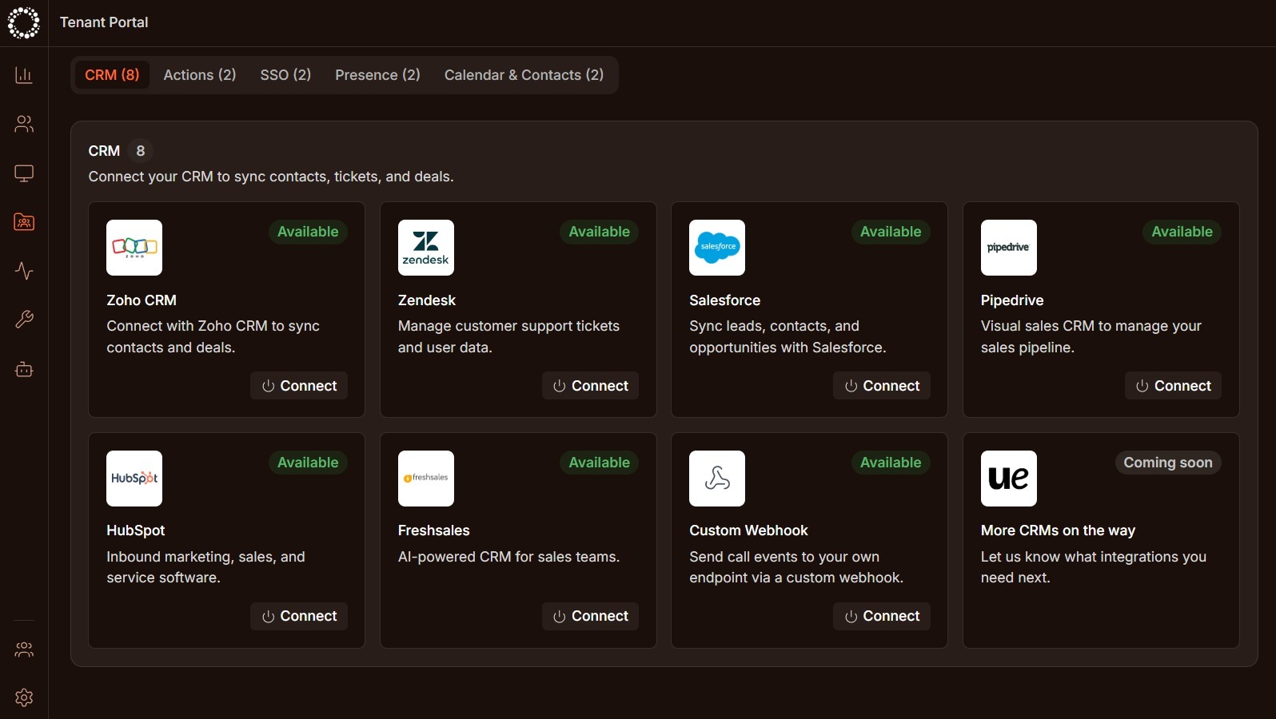
Task: Click 'Connect your CRM to sync contacts' text
Action: click(x=271, y=177)
